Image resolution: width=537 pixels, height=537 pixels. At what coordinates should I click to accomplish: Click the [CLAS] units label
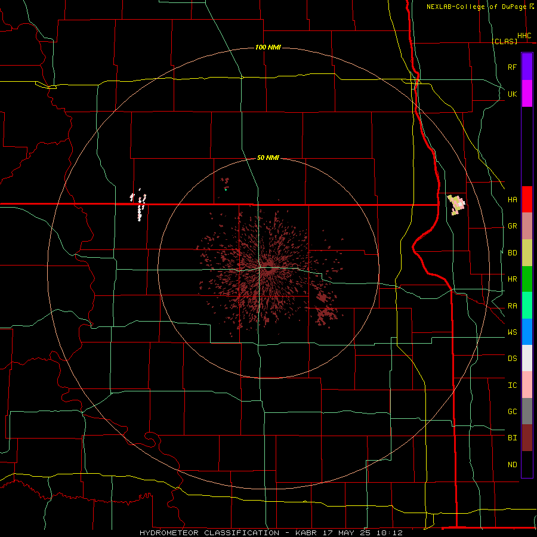click(504, 41)
